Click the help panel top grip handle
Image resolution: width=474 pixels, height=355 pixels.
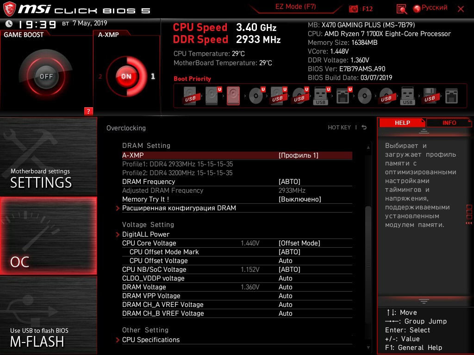click(424, 131)
